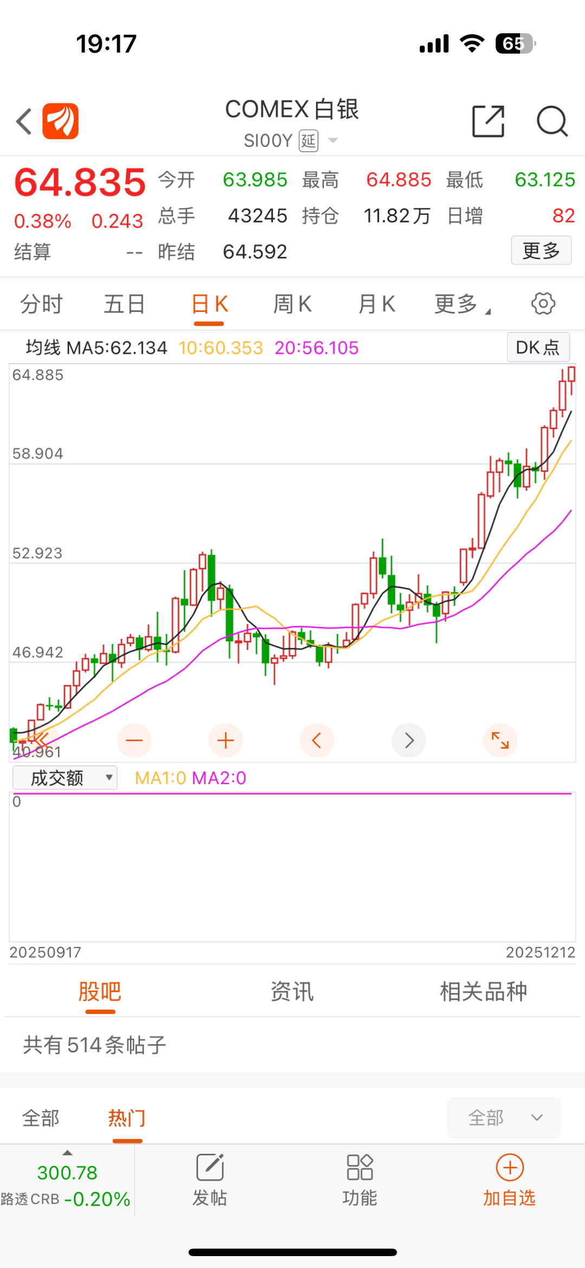This screenshot has width=585, height=1268.
Task: Tap the back arrow icon
Action: (x=24, y=121)
